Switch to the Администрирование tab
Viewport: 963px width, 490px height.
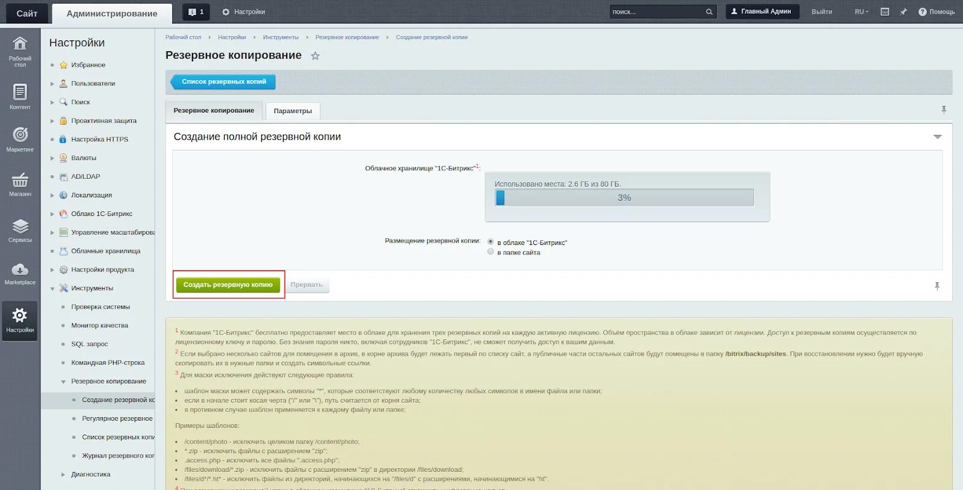[112, 13]
